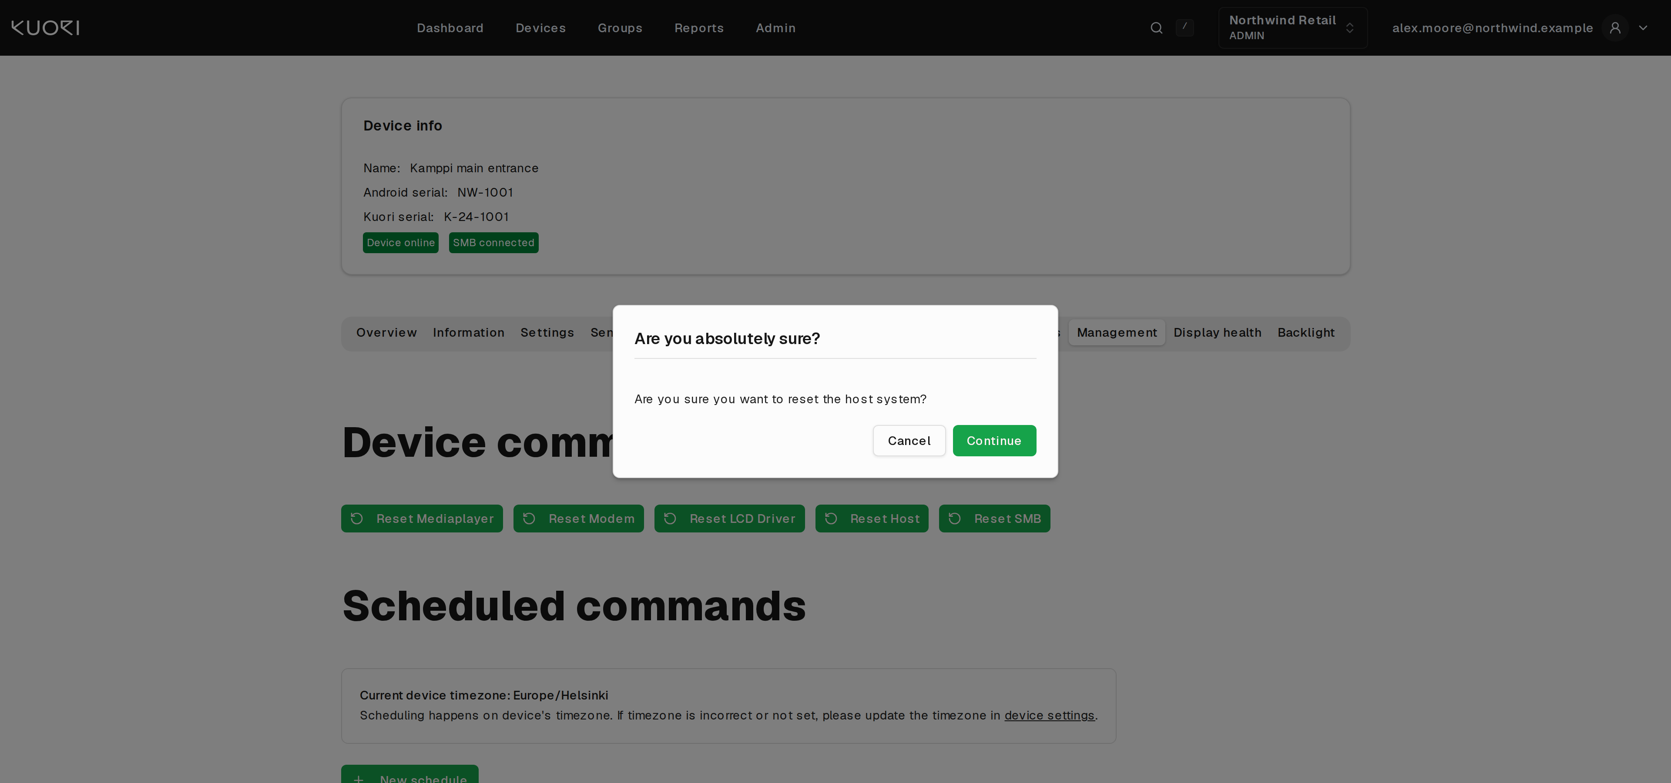Click the New schedule button
Image resolution: width=1671 pixels, height=783 pixels.
pos(409,775)
